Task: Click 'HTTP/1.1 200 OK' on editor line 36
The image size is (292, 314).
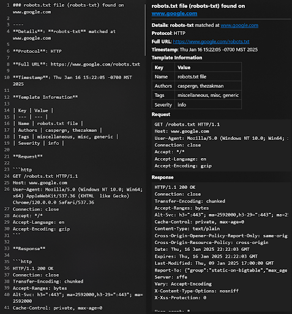Action: (33, 268)
